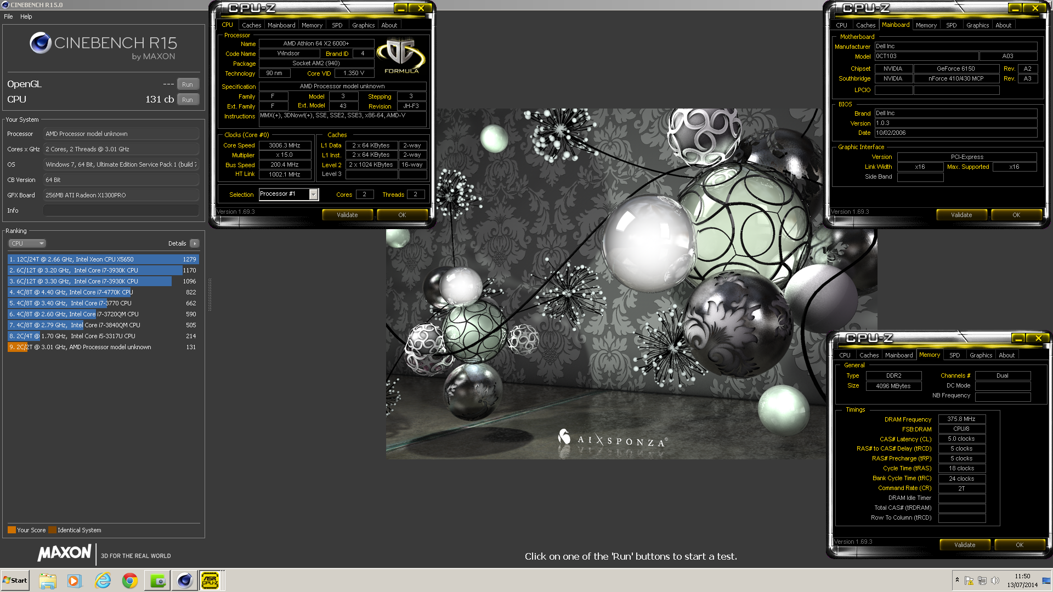The image size is (1053, 592).
Task: Click OK in the Memory CPU-Z window
Action: 1020,545
